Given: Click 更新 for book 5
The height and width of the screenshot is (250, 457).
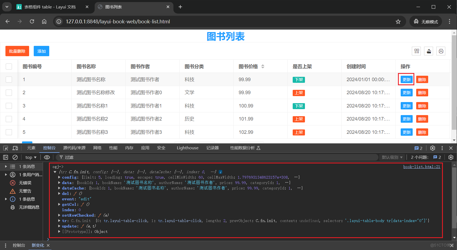Looking at the screenshot, I should [x=407, y=132].
